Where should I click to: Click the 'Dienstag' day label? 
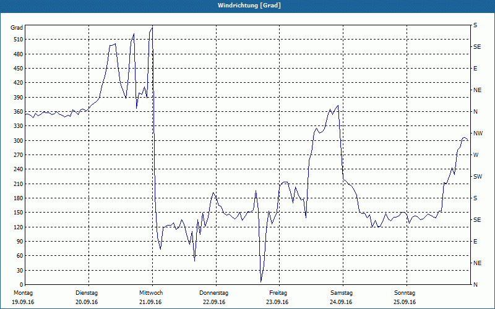coord(87,293)
